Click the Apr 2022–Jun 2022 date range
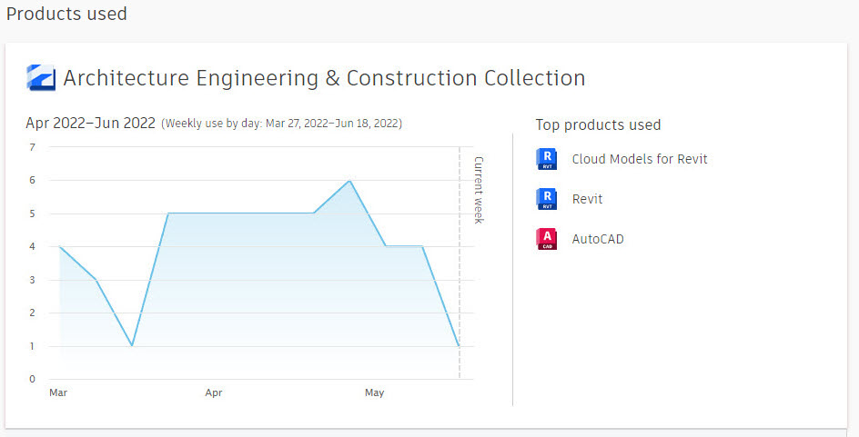This screenshot has width=859, height=437. click(x=90, y=123)
